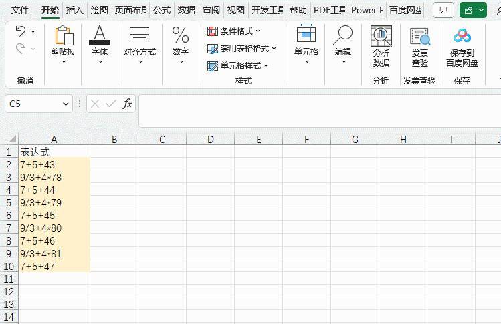Select cell with 9/3+4*79
The image size is (501, 324).
point(54,202)
